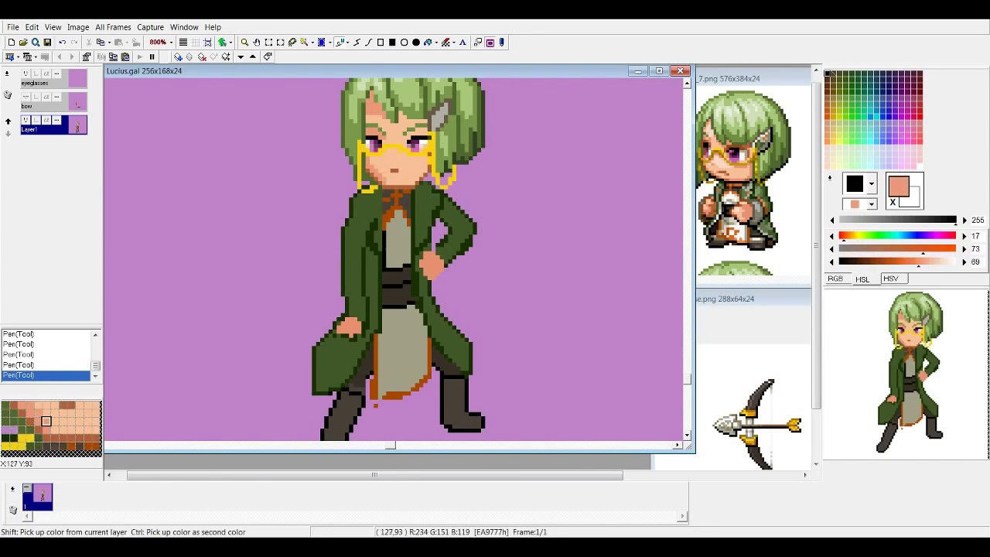Click the Undo arrow icon
990x557 pixels.
pos(62,43)
